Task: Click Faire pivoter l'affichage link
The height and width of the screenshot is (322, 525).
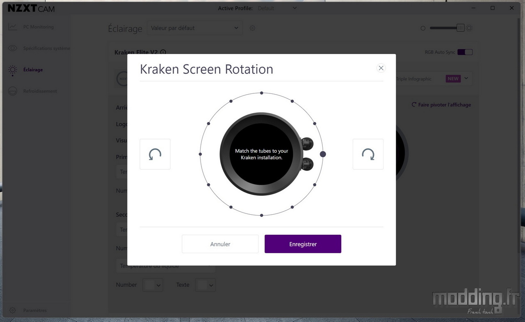Action: coord(441,105)
